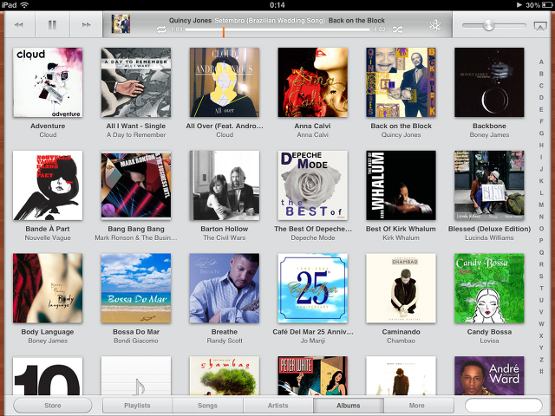Click the 'Lovisa' artist text
Image resolution: width=555 pixels, height=416 pixels.
[489, 341]
